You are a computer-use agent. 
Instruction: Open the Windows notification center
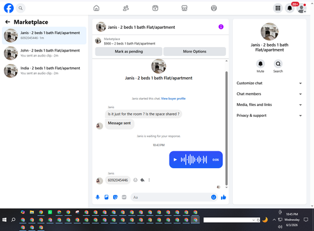[306, 220]
